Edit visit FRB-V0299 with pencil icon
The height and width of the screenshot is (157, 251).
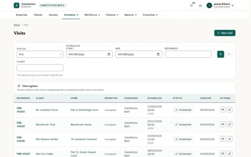(x=229, y=124)
